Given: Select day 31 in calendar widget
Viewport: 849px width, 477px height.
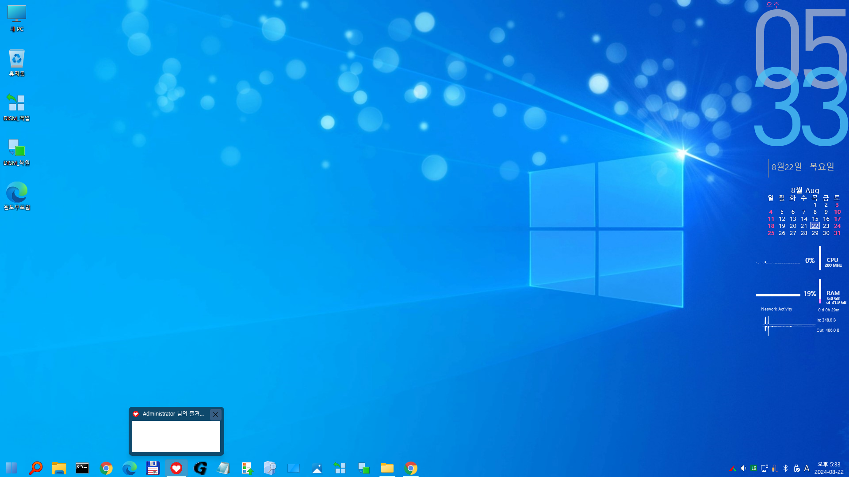Looking at the screenshot, I should click(837, 233).
